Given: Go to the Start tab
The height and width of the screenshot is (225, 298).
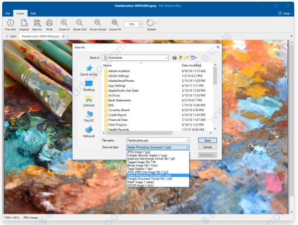Looking at the screenshot, I should coord(11,36).
